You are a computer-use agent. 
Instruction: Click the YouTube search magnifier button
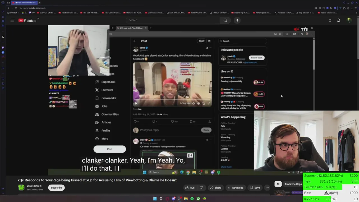click(225, 20)
